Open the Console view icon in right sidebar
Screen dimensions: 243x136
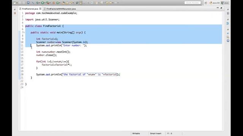click(228, 41)
